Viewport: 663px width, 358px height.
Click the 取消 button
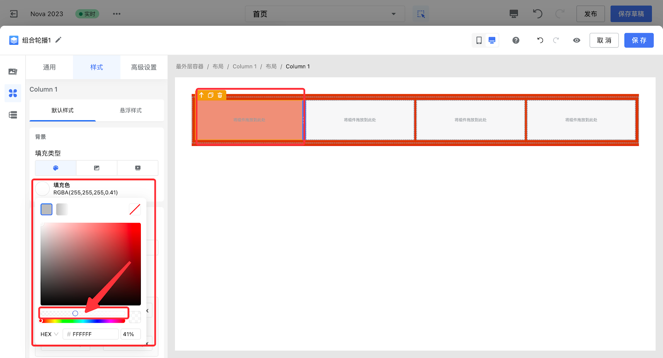(x=604, y=40)
